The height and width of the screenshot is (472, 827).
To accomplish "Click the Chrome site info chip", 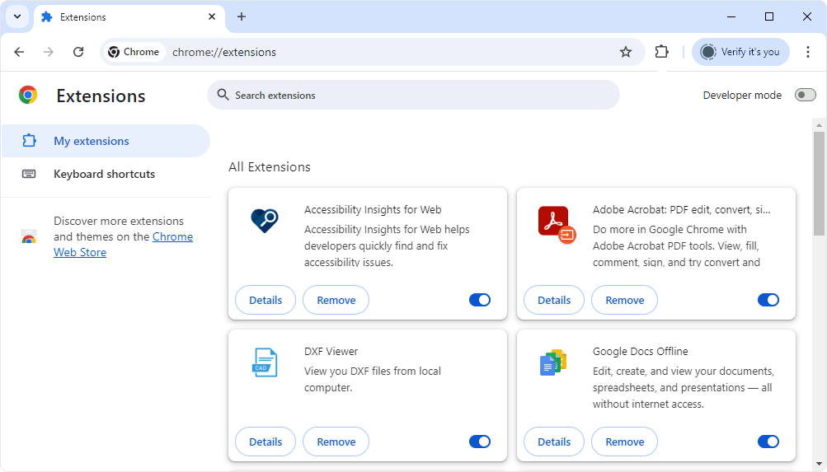I will [134, 52].
